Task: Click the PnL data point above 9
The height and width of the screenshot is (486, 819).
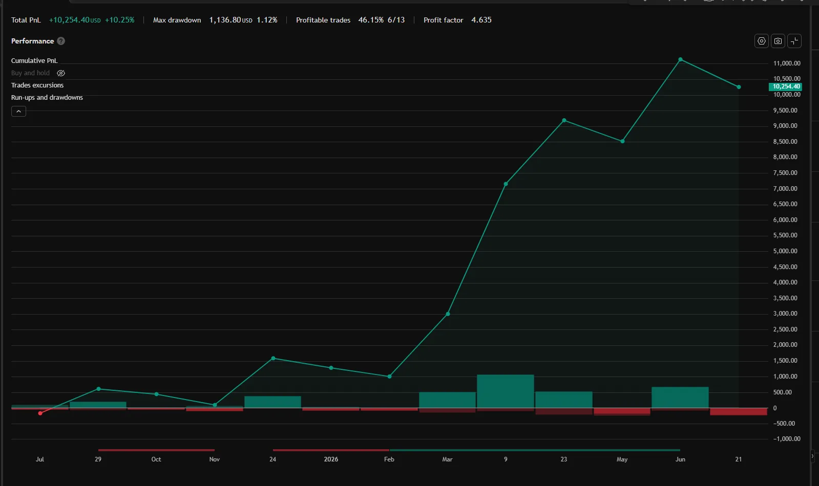Action: (506, 184)
